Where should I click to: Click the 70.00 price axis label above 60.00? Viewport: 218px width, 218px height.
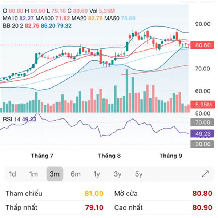tap(202, 69)
